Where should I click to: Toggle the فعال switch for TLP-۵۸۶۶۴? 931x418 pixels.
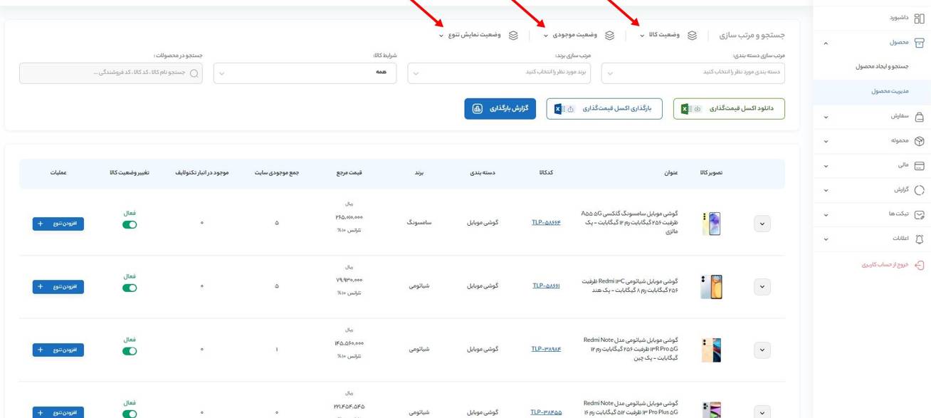(130, 225)
